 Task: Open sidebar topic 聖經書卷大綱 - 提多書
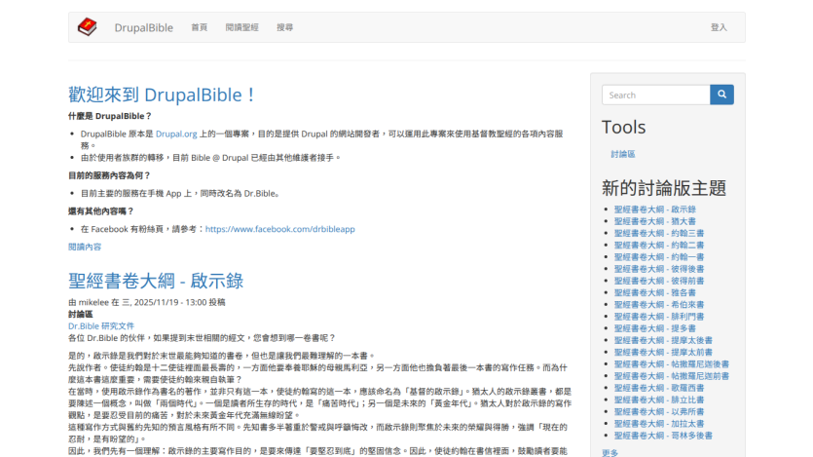coord(655,328)
